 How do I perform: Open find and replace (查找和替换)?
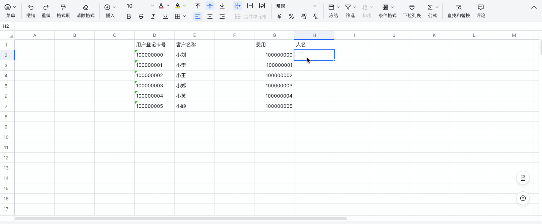point(458,10)
